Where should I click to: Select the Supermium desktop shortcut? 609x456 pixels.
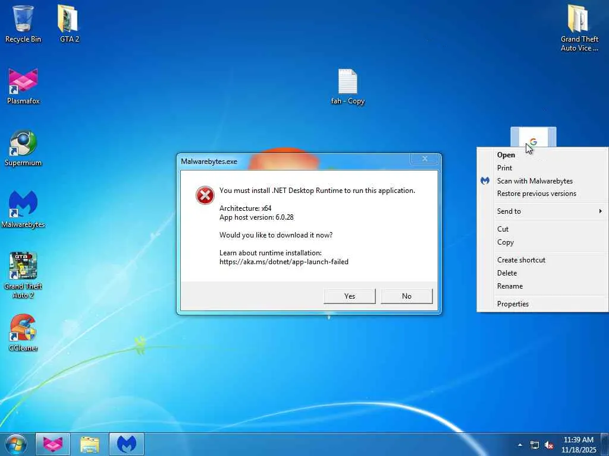(23, 147)
